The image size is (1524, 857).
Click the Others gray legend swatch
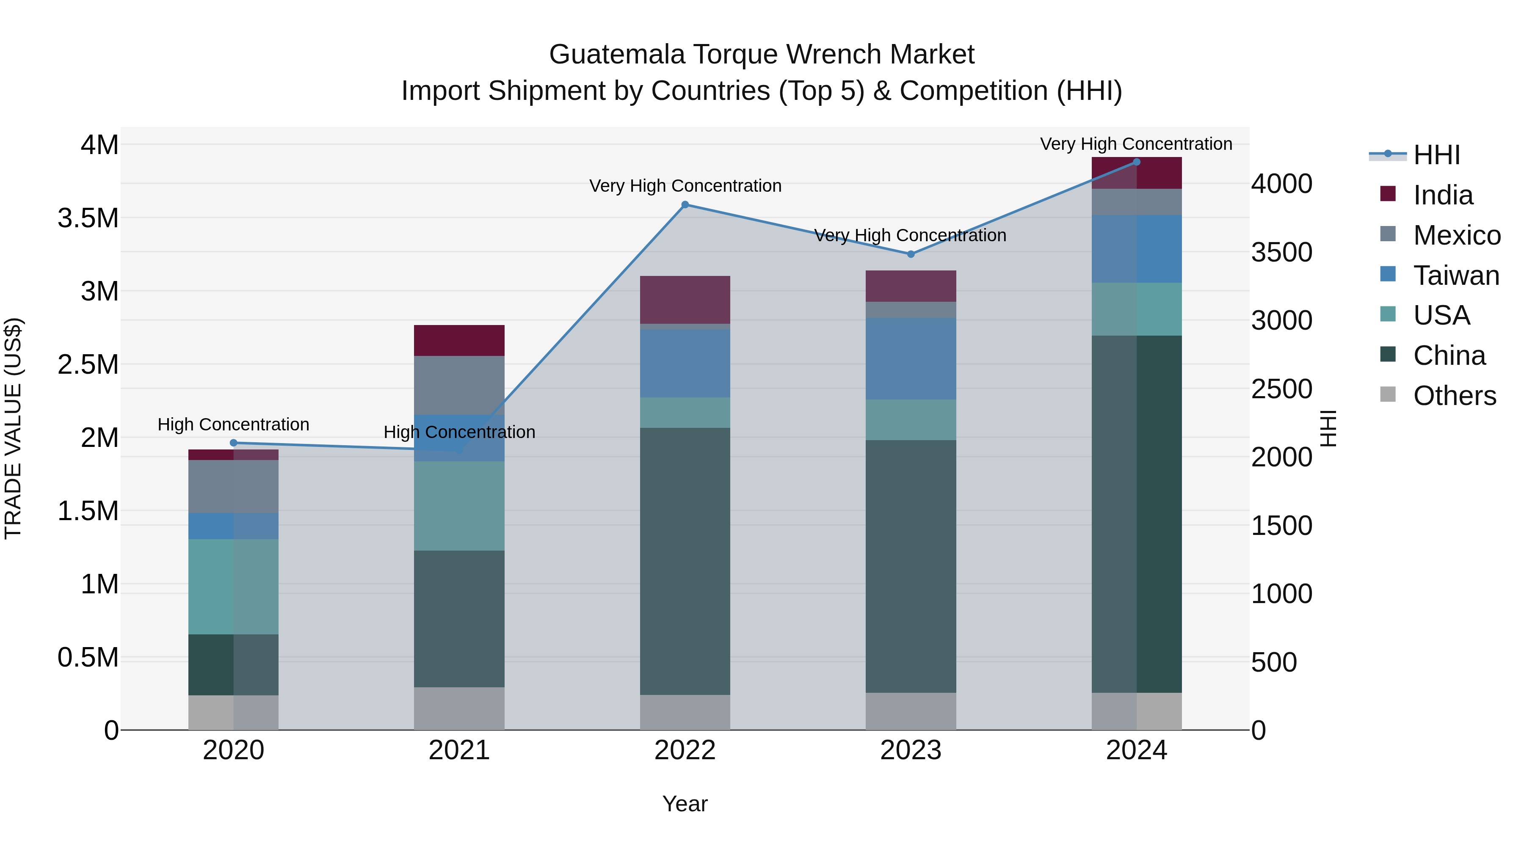1387,394
